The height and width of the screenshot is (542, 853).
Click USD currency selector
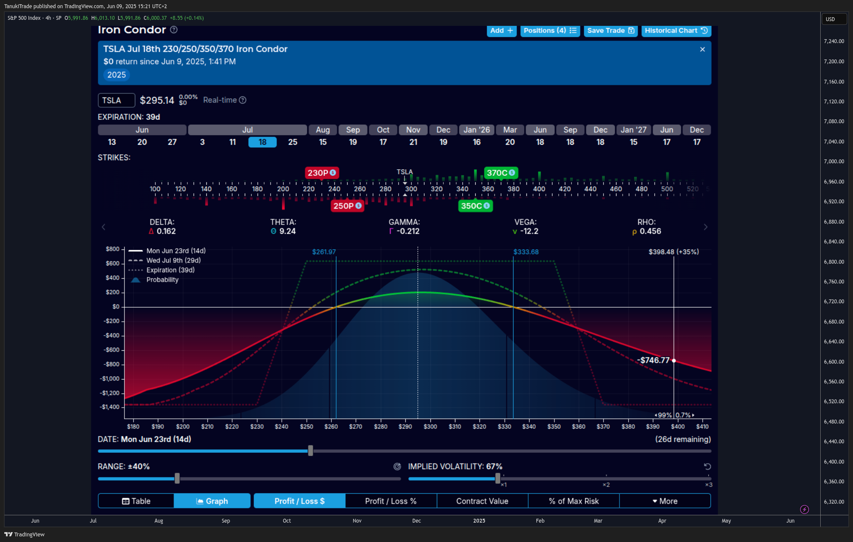[x=834, y=19]
